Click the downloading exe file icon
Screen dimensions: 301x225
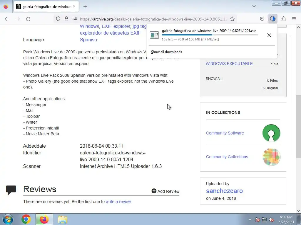154,35
